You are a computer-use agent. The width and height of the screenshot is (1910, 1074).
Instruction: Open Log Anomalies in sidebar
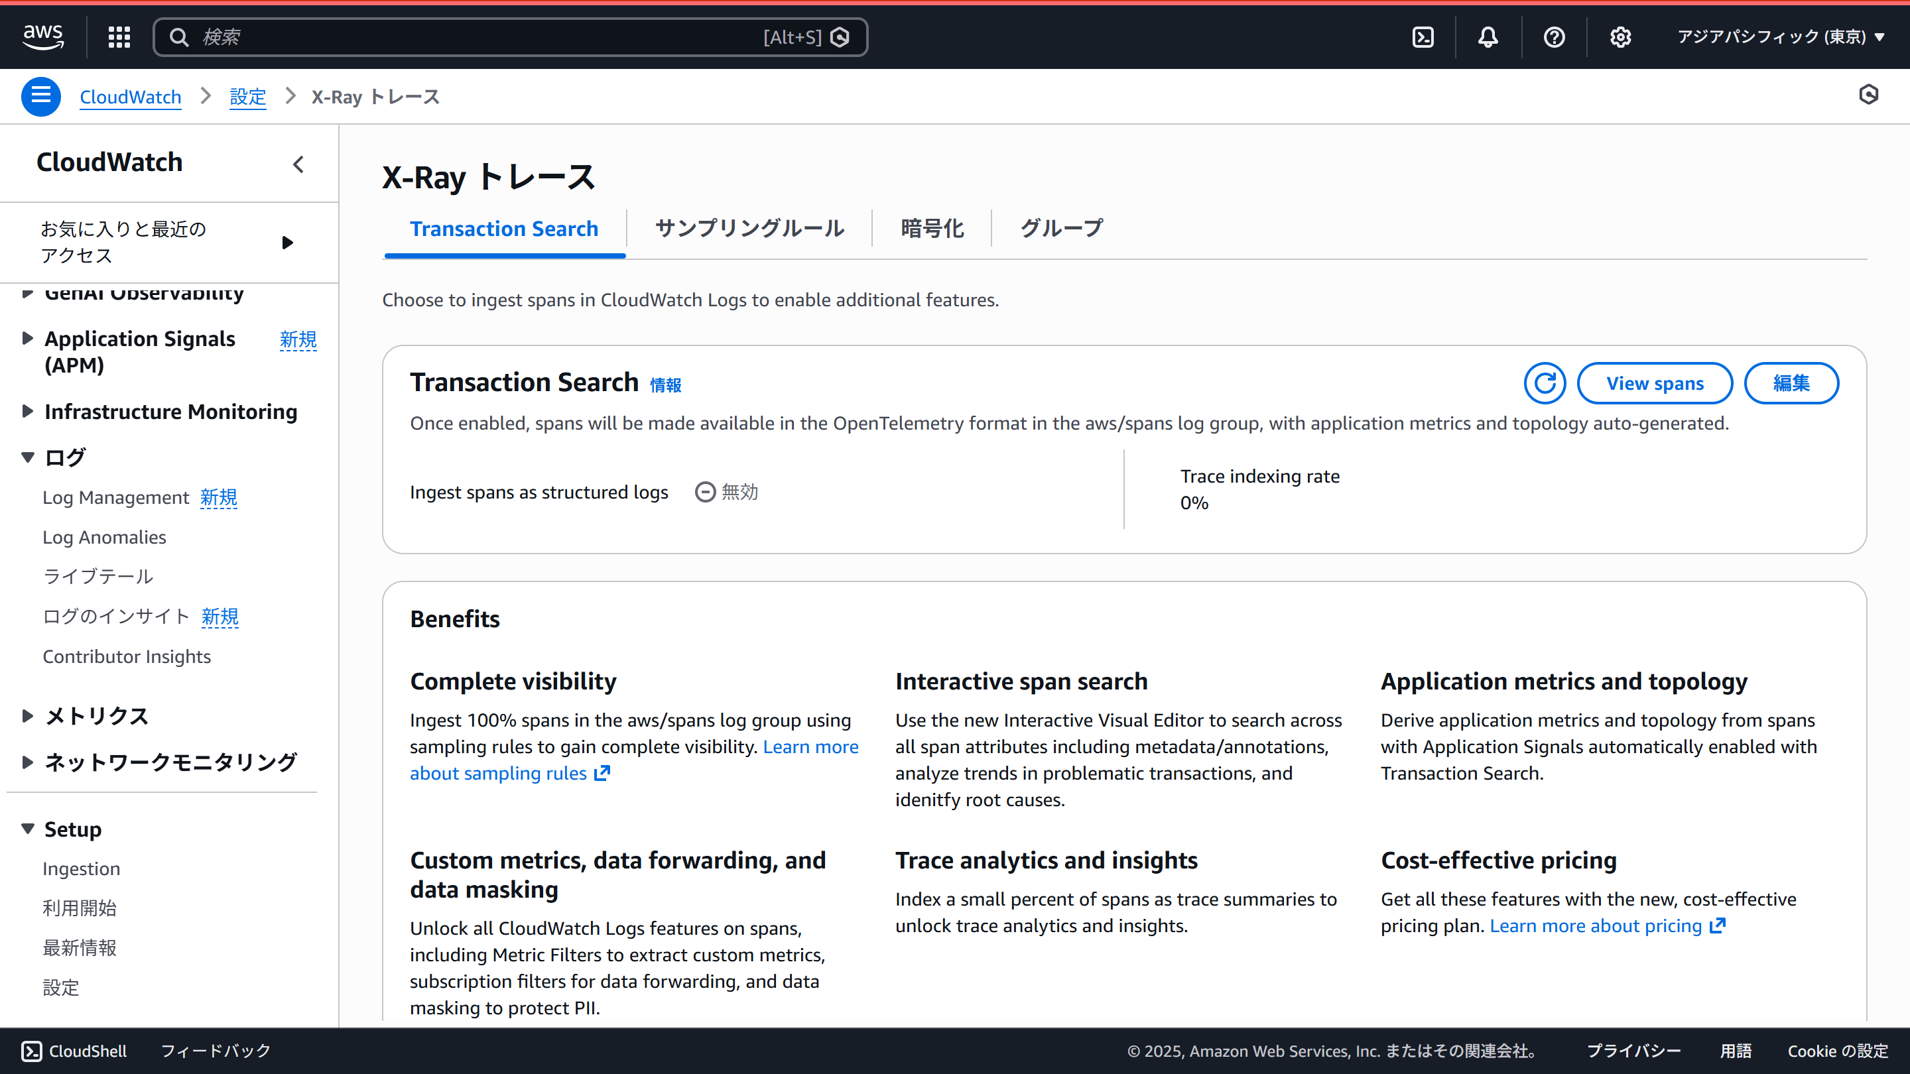click(x=104, y=538)
